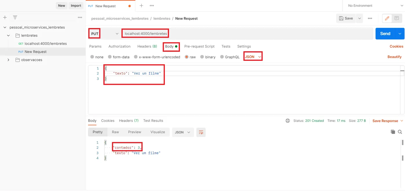Open the JSON body type dropdown
Viewport: 405px width, 191px height.
253,57
